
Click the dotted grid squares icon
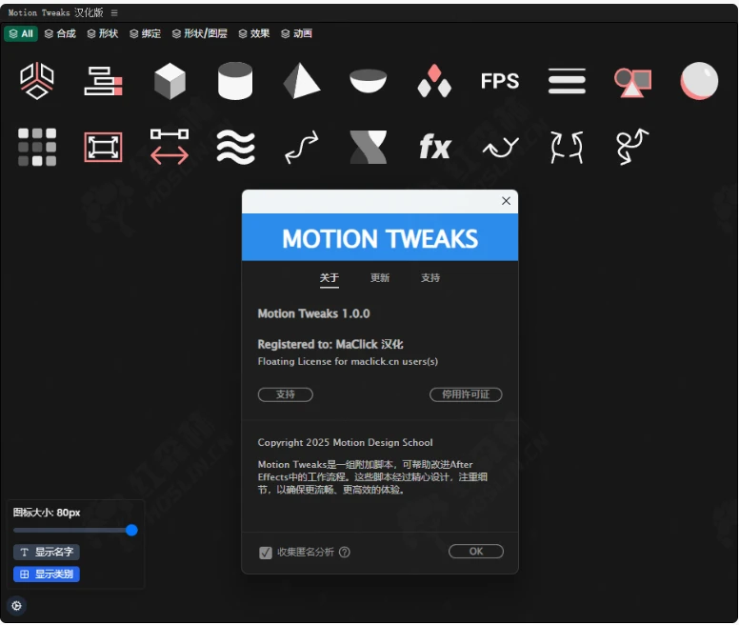(37, 147)
